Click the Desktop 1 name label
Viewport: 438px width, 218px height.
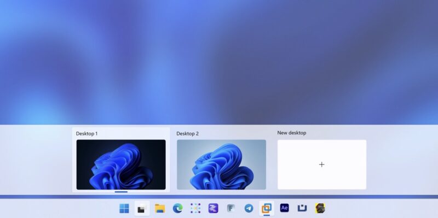pyautogui.click(x=87, y=133)
